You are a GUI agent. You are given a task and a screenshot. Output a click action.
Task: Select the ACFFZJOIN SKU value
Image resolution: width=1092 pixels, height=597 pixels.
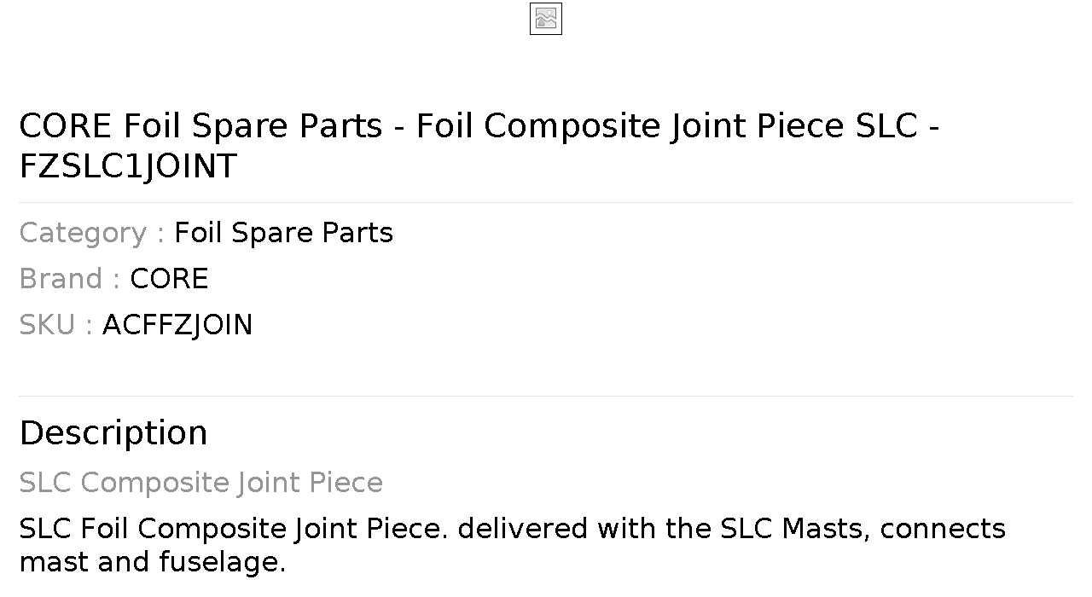(177, 325)
